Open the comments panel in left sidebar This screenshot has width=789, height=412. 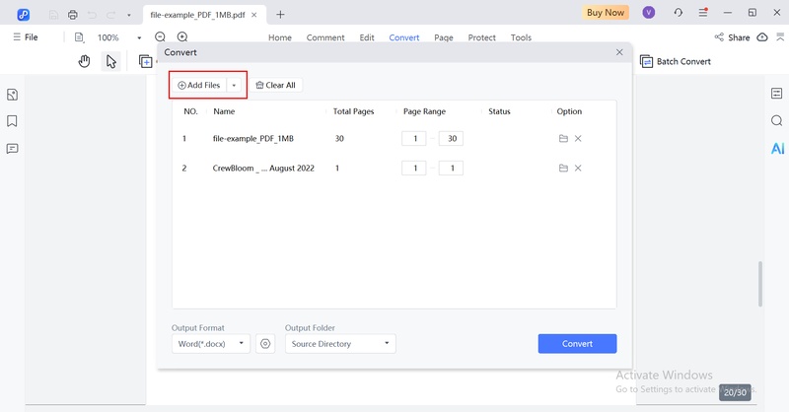tap(12, 149)
